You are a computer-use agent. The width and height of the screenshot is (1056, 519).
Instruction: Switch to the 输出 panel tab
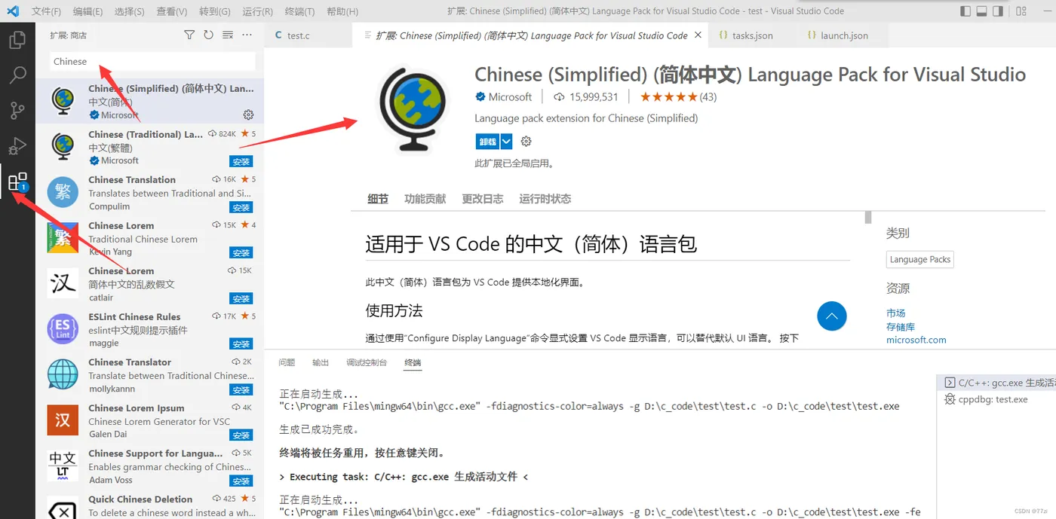[321, 362]
